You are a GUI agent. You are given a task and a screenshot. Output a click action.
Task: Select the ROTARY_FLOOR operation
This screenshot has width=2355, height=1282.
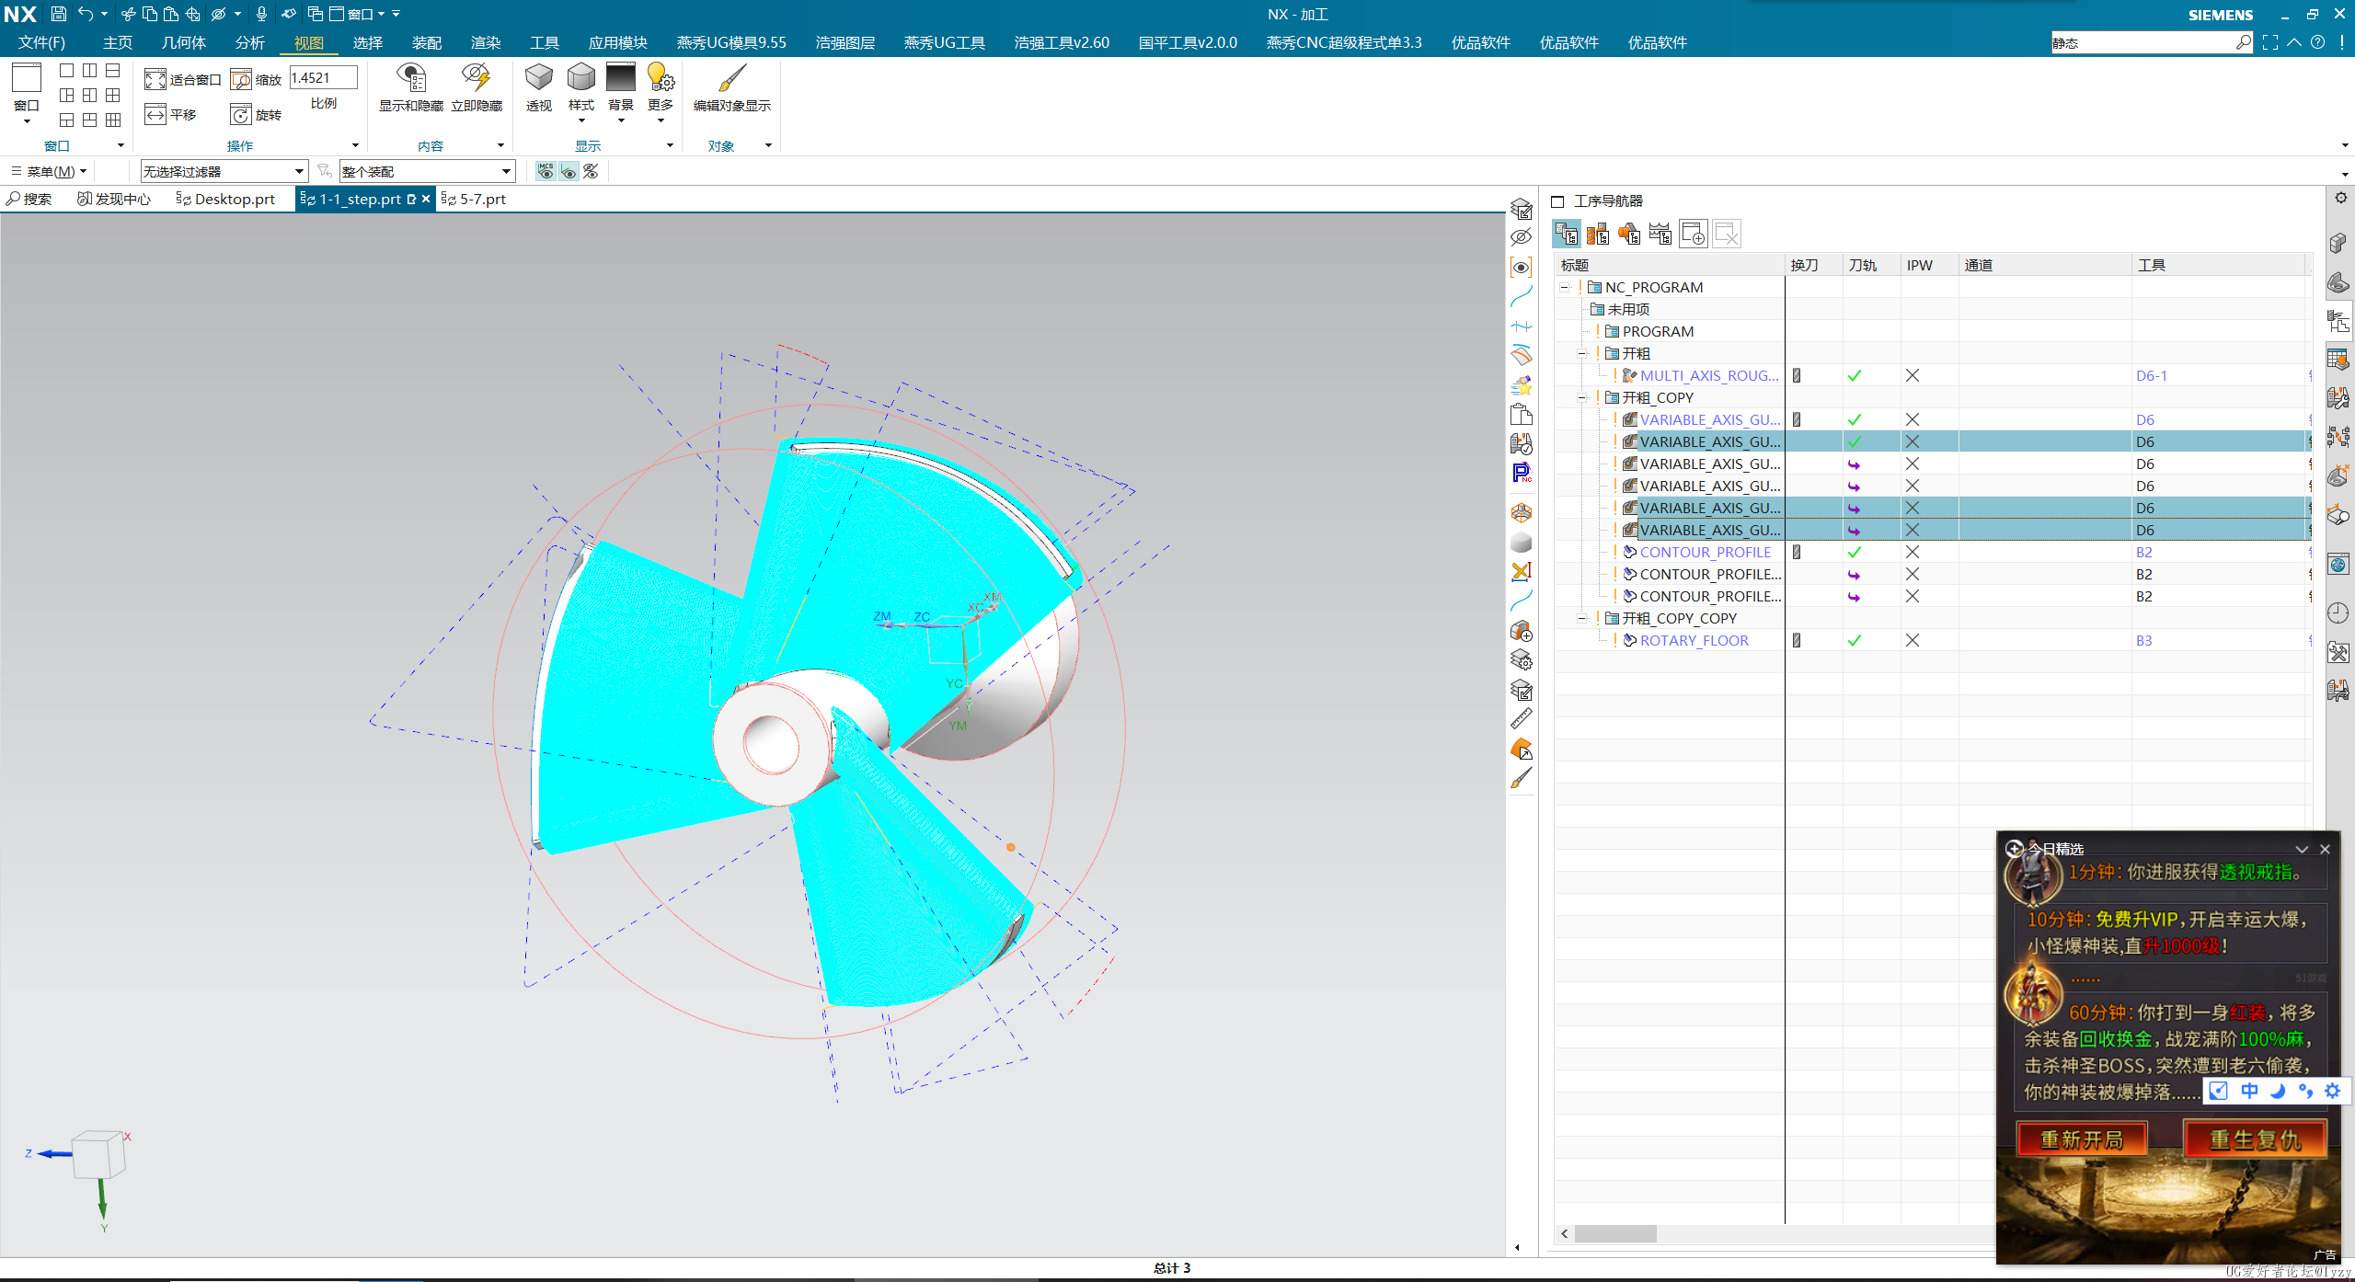[1694, 640]
